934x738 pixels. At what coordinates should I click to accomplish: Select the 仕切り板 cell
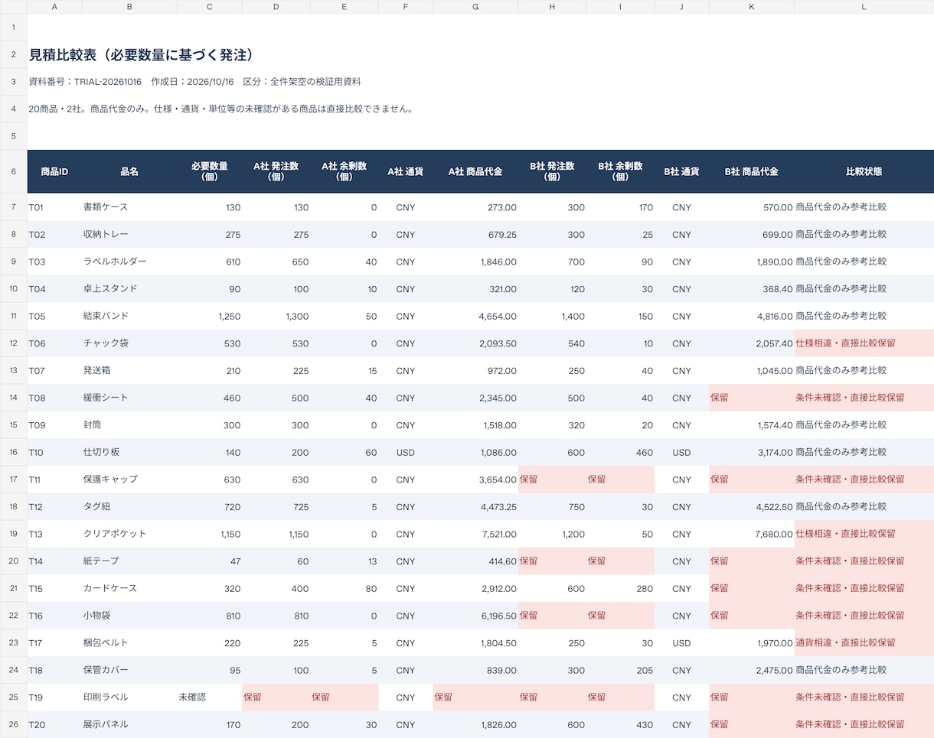click(x=129, y=452)
